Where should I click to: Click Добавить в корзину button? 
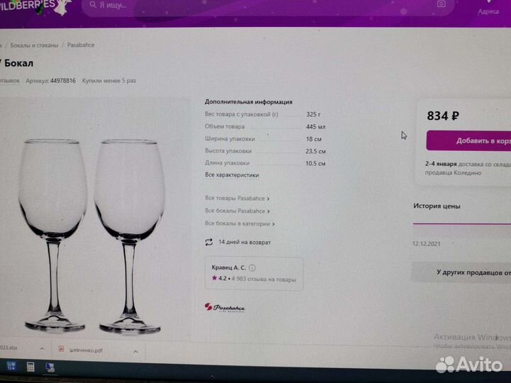[x=468, y=140]
